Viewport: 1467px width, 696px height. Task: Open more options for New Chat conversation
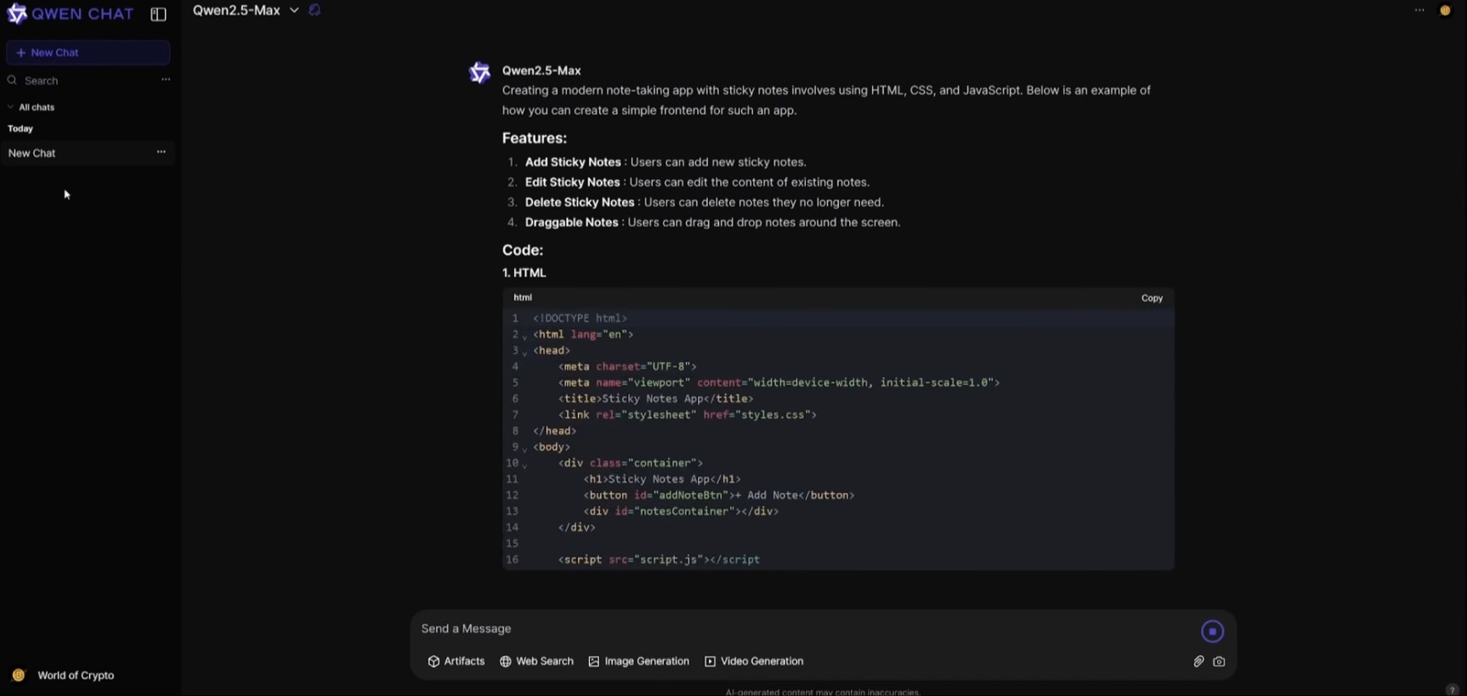[161, 152]
